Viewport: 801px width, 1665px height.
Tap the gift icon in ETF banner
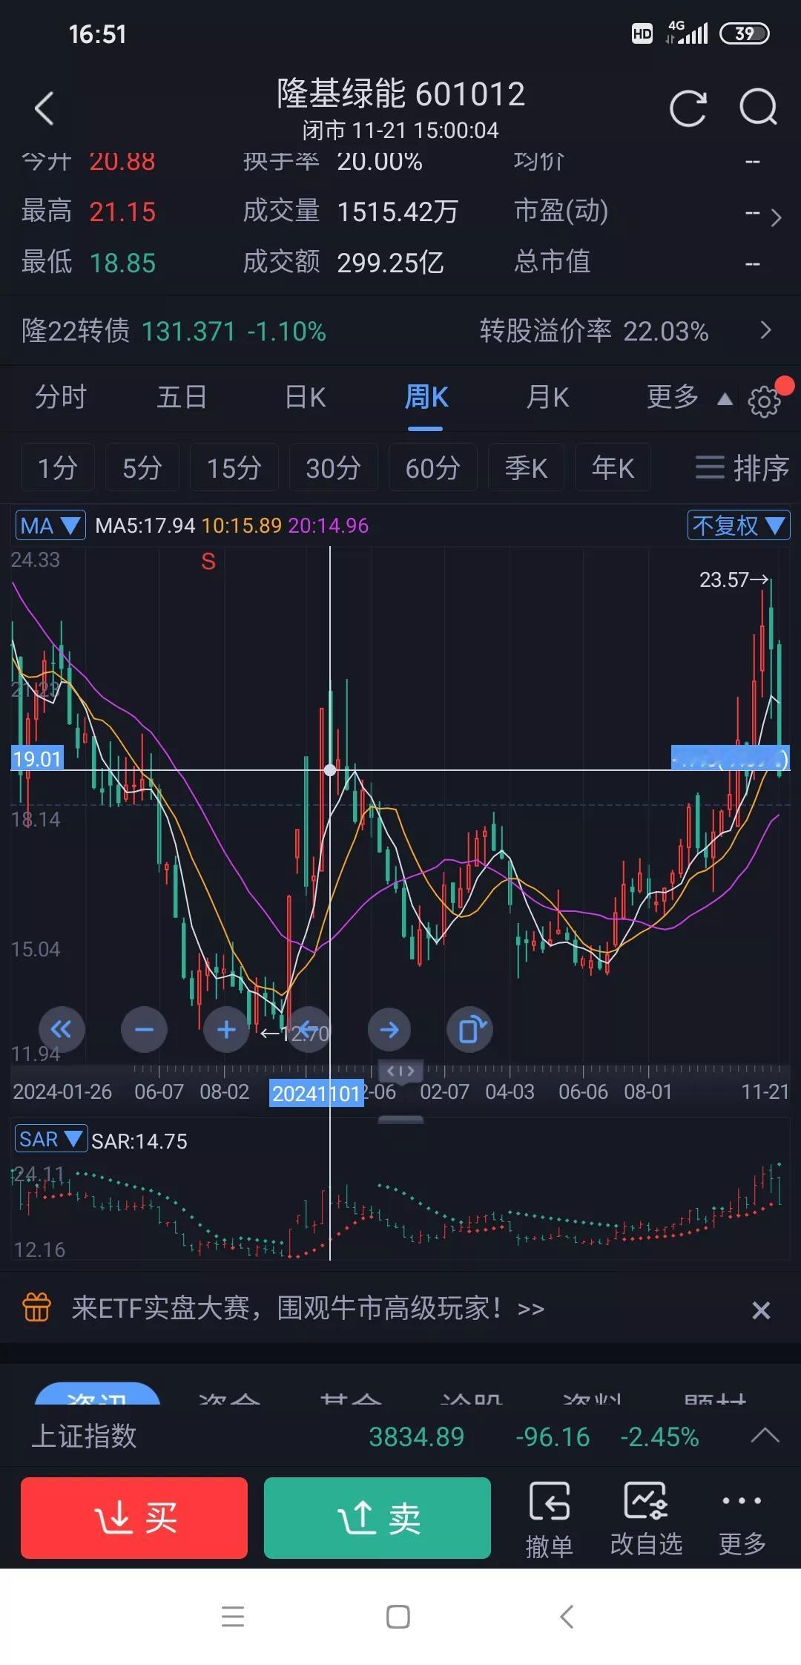click(36, 1307)
